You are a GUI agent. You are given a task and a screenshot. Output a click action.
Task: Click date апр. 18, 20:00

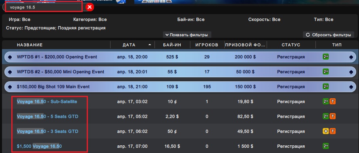(x=132, y=57)
